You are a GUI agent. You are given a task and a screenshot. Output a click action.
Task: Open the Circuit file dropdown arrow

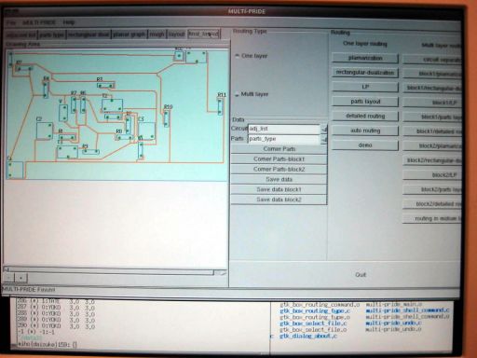(324, 130)
